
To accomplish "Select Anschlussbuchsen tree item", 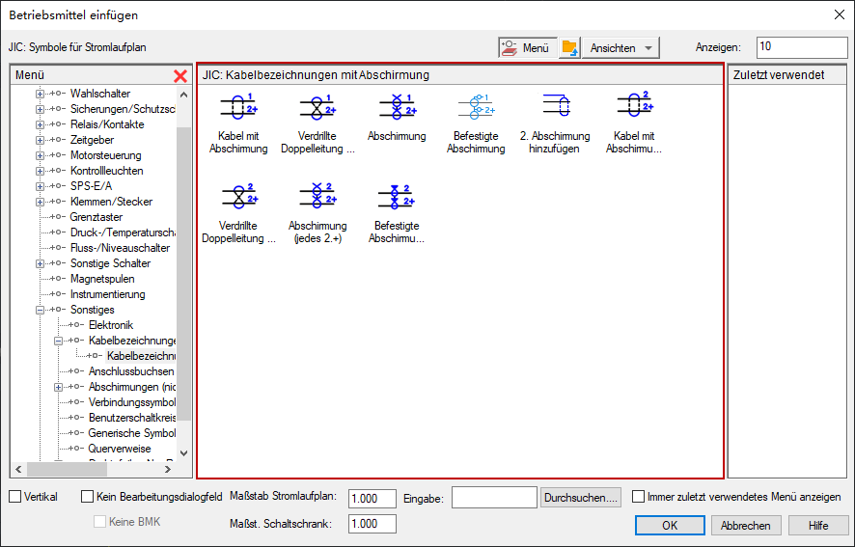I will pyautogui.click(x=131, y=371).
